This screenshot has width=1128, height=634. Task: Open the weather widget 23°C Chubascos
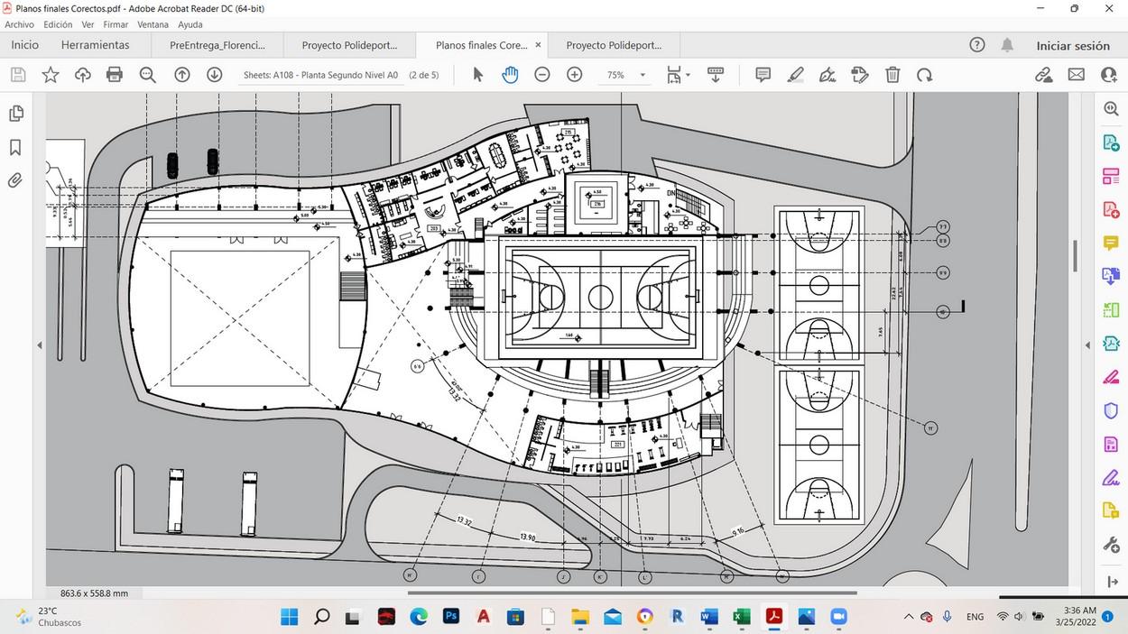point(51,617)
